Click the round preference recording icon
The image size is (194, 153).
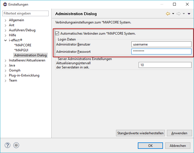click(16, 145)
